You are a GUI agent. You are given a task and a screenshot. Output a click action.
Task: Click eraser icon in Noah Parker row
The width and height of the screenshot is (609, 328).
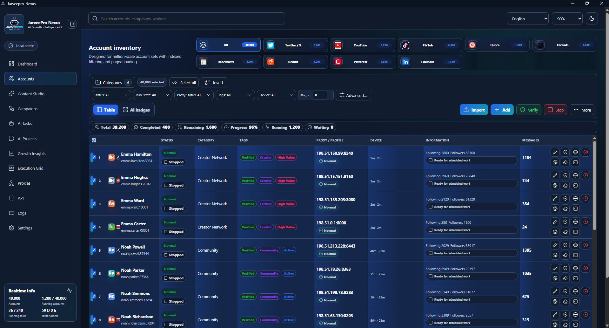(565, 278)
